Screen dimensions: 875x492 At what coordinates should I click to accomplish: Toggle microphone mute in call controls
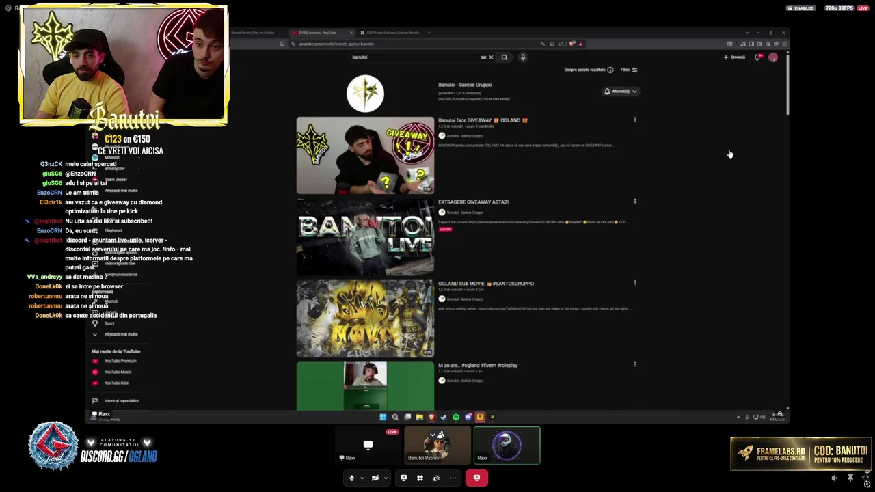pos(351,478)
